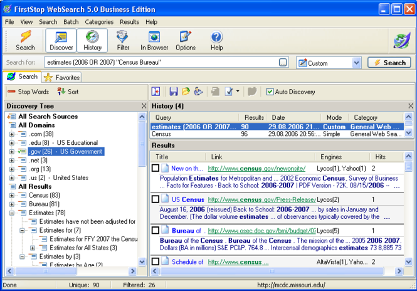Open the Custom search mode dropdown
Image resolution: width=417 pixels, height=291 pixels.
tap(356, 63)
